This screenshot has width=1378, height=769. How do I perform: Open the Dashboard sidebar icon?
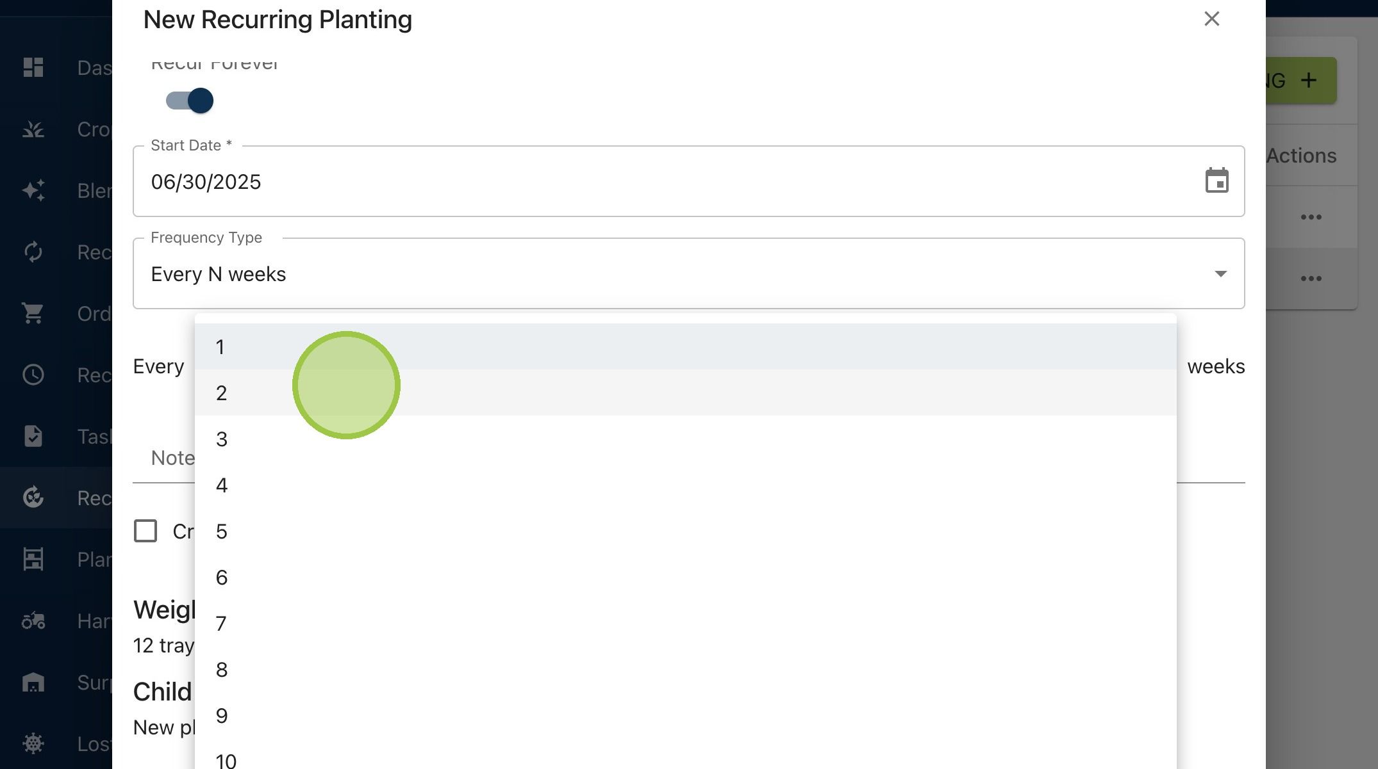[33, 67]
